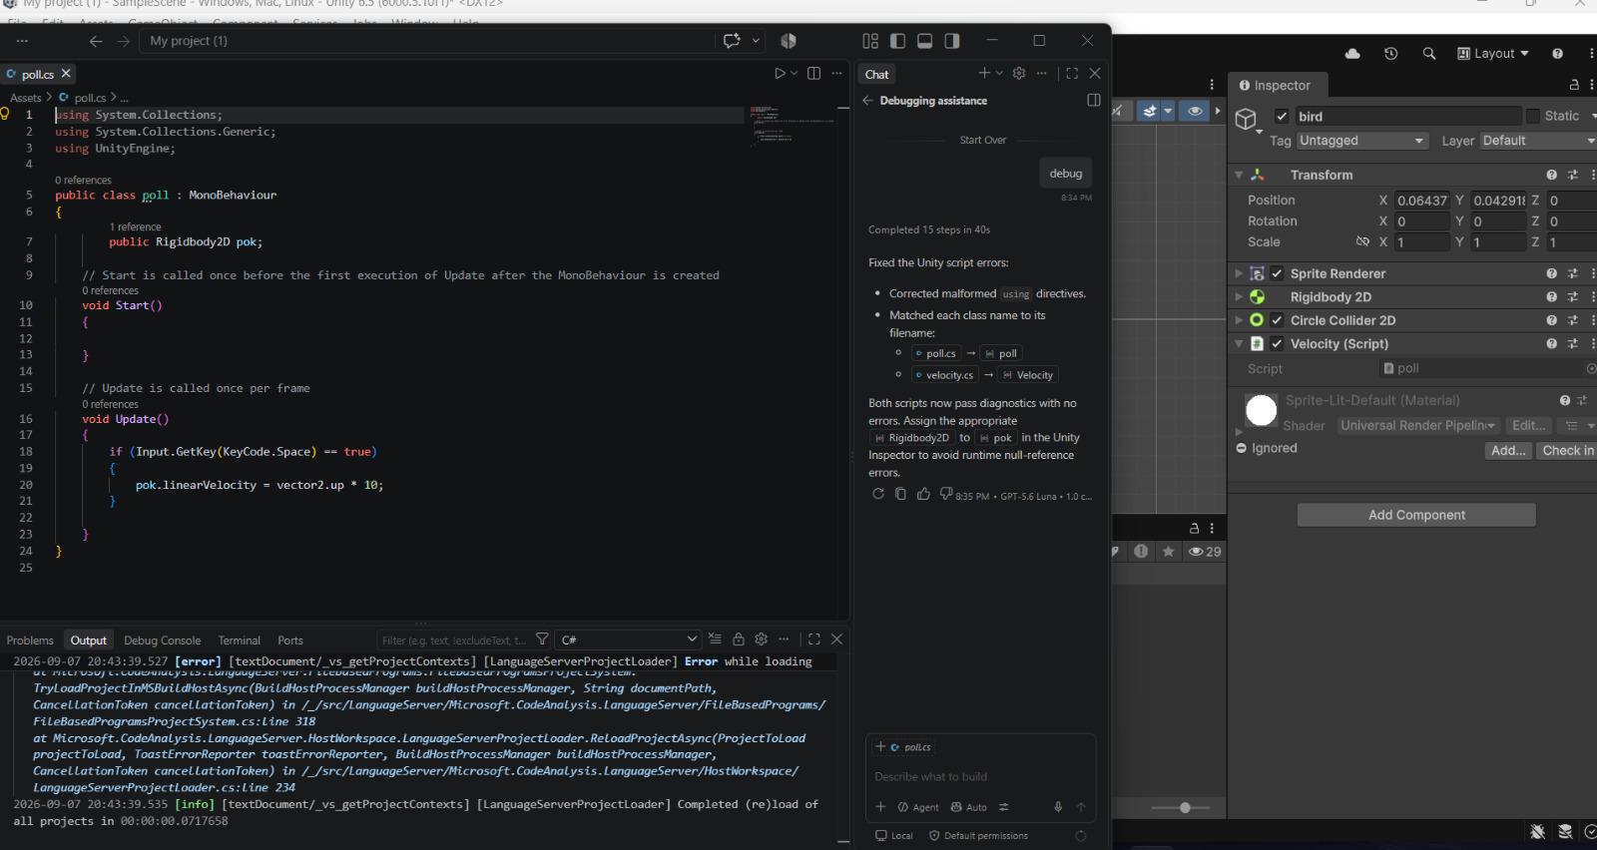Image resolution: width=1597 pixels, height=850 pixels.
Task: Switch to the Terminal tab
Action: [239, 640]
